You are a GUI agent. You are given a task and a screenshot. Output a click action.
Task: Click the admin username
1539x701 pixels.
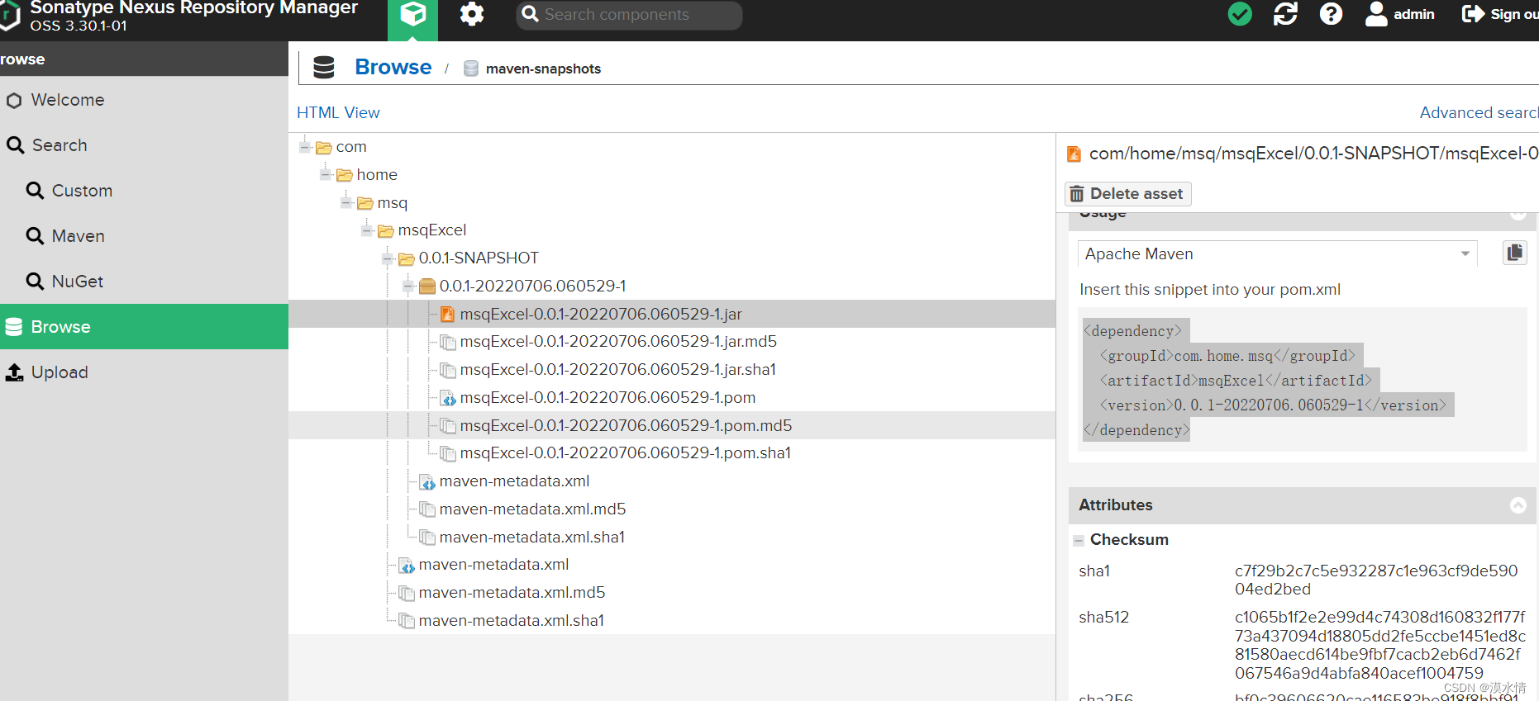(1413, 14)
